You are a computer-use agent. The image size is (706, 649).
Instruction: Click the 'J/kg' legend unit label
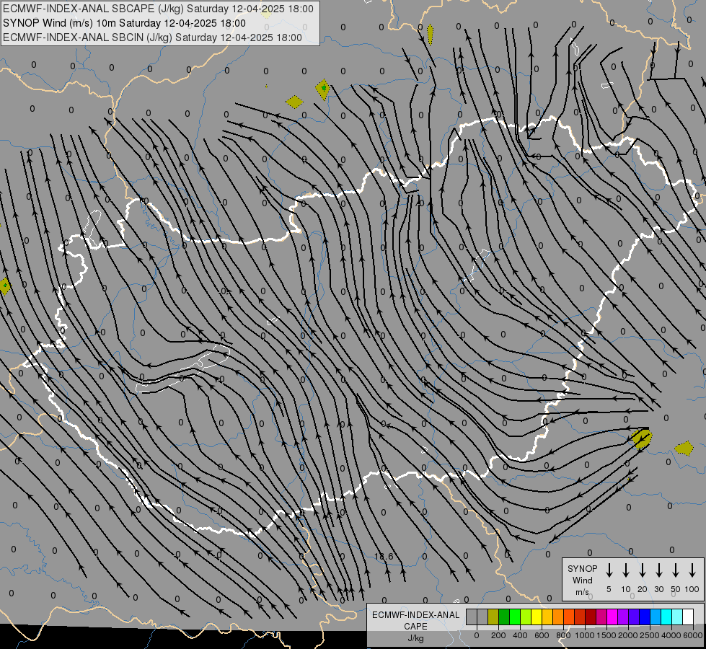tap(415, 638)
